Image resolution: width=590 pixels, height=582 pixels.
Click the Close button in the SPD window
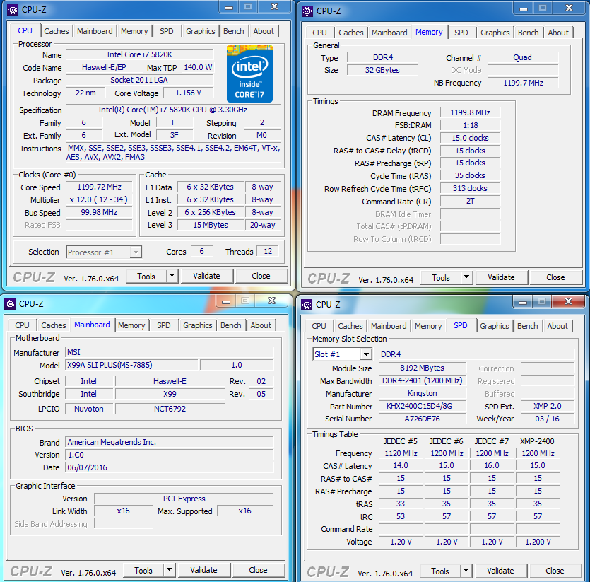coord(555,571)
